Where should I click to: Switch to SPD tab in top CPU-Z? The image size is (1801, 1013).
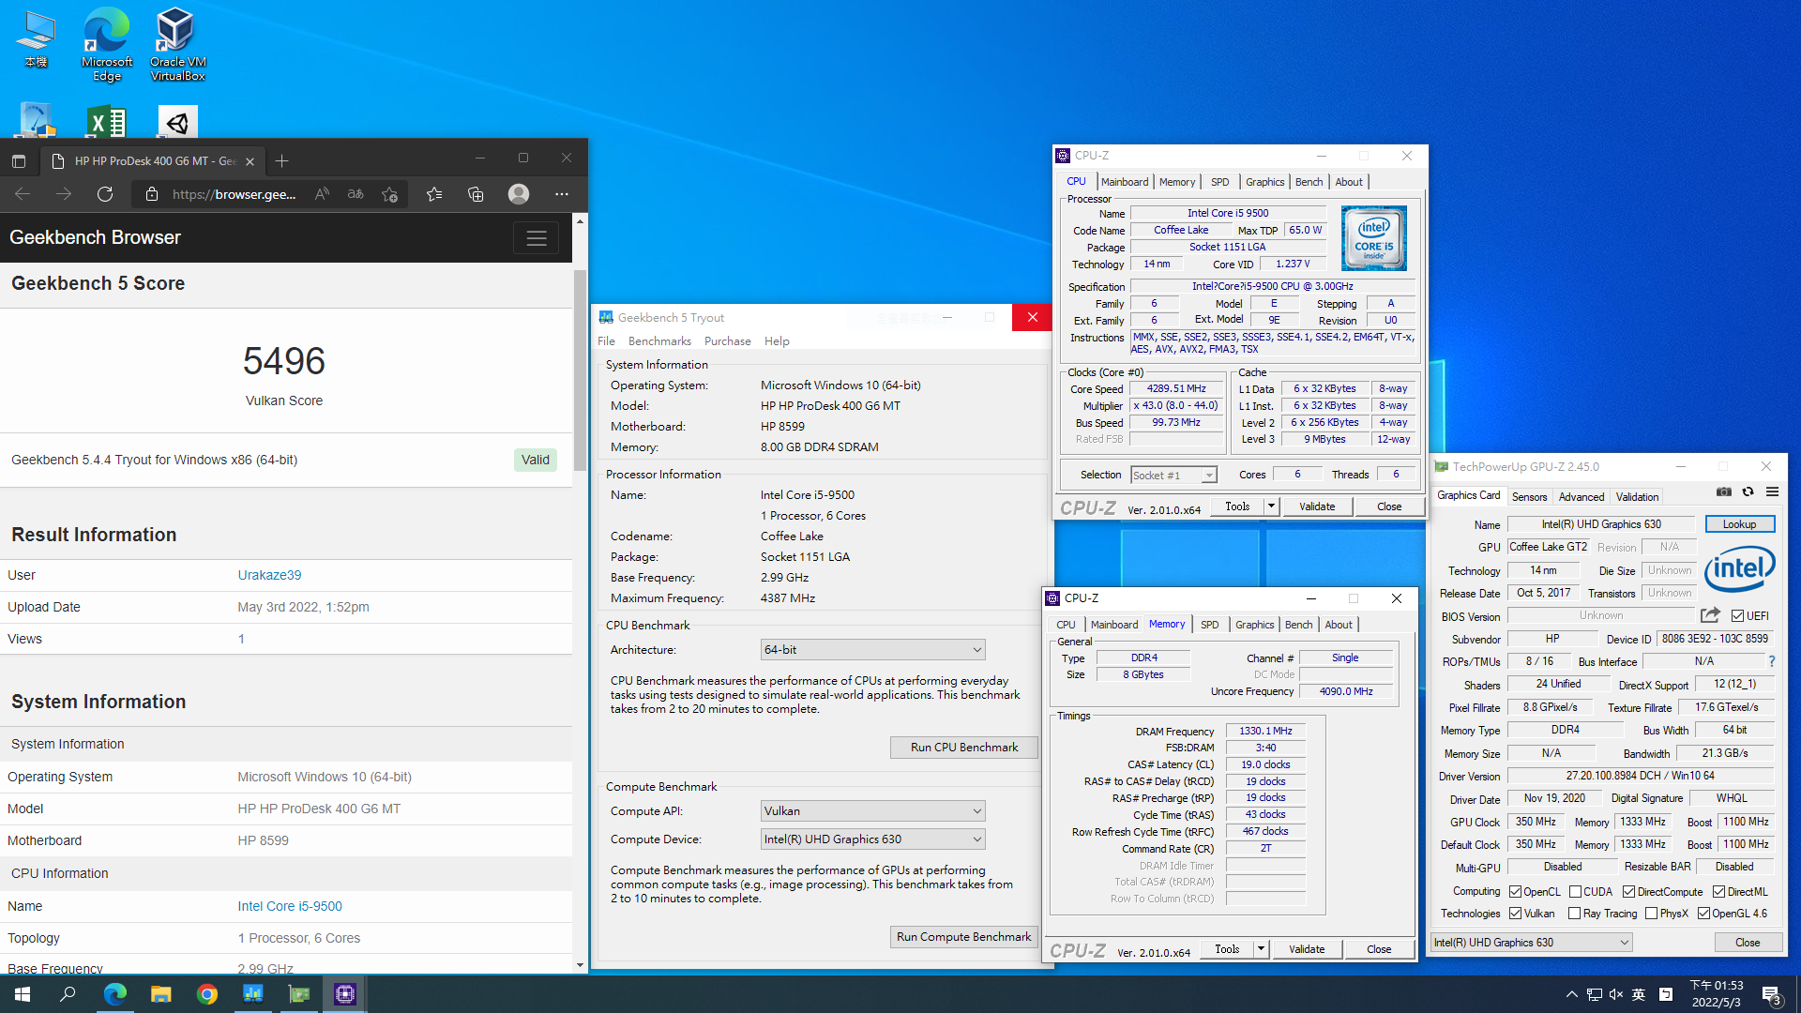1219,182
